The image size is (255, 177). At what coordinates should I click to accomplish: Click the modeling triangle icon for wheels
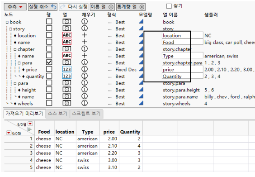click(141, 103)
